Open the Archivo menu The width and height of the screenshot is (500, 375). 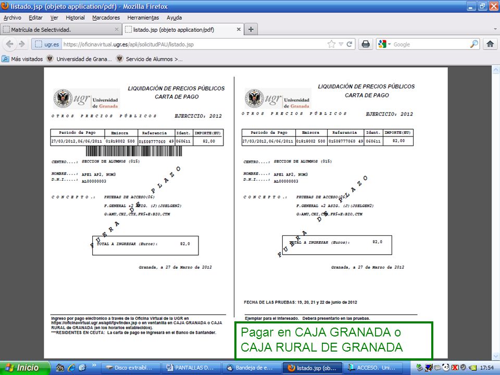tap(12, 18)
